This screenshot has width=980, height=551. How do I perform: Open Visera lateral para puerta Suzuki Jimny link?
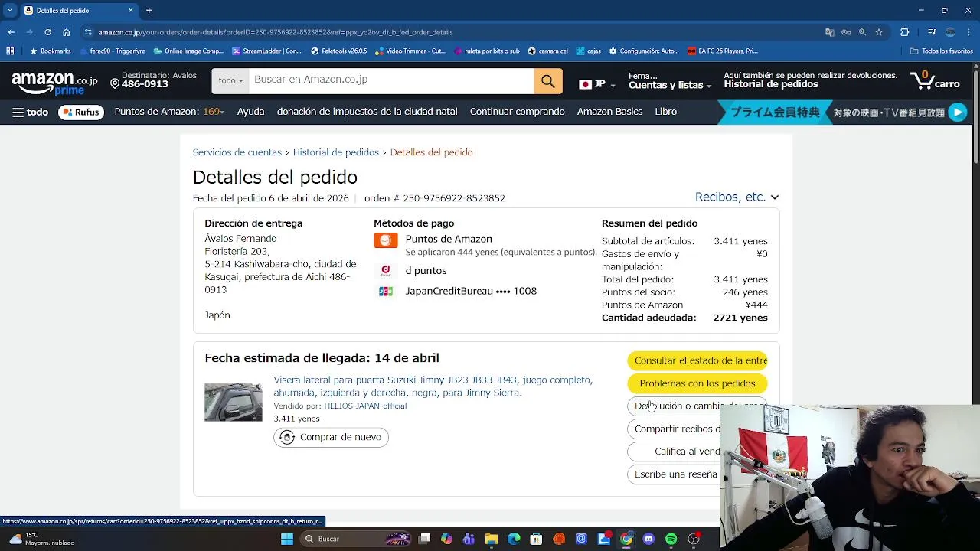click(x=433, y=386)
